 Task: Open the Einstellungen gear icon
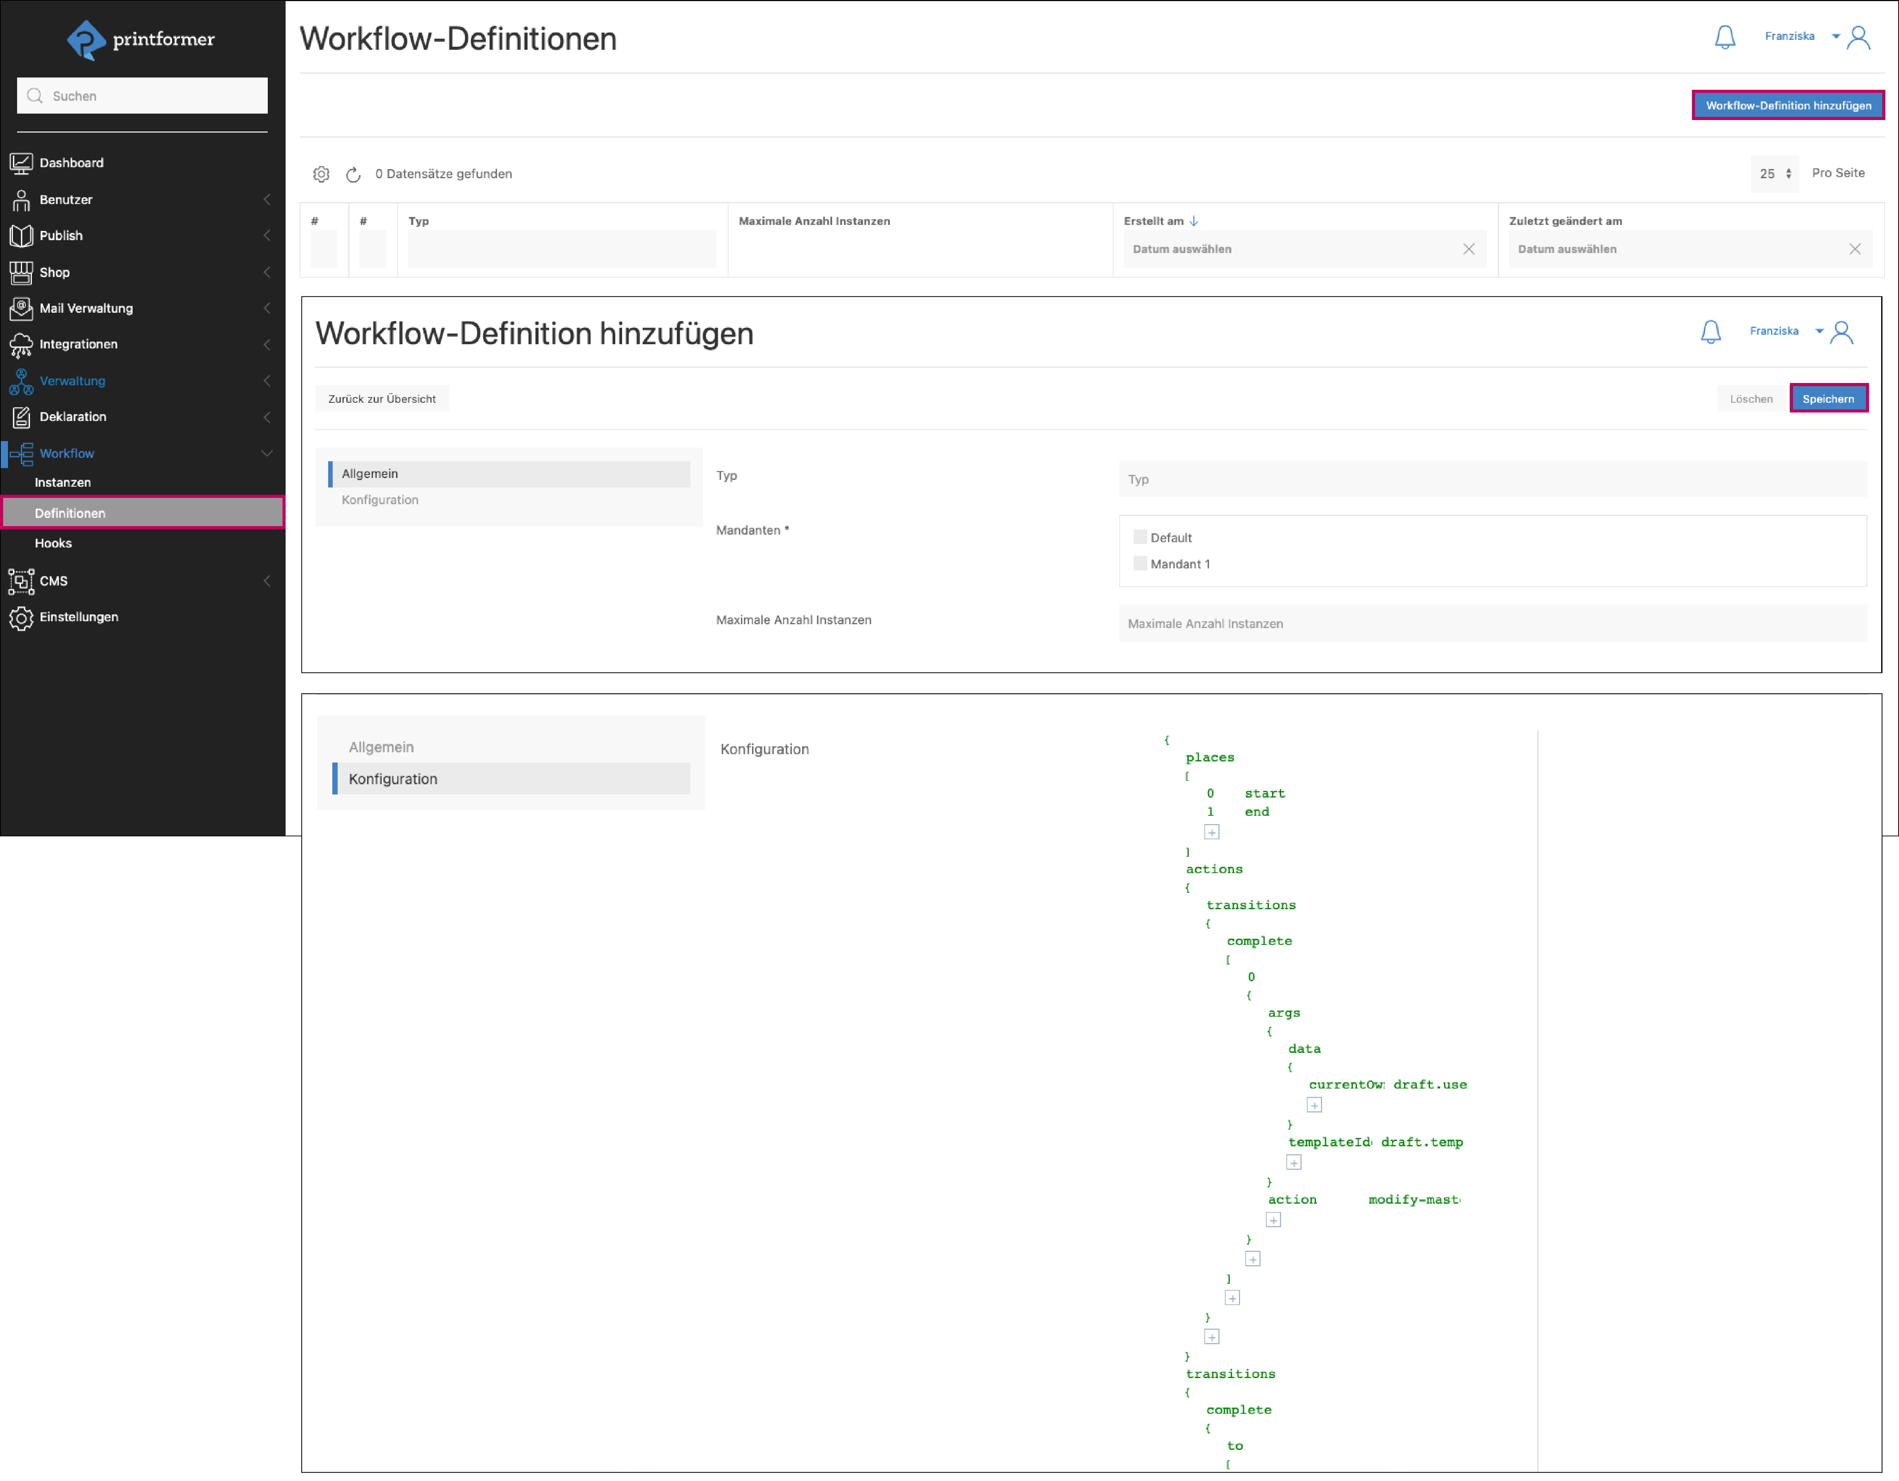tap(22, 617)
